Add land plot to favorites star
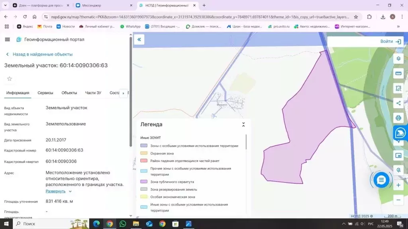Screen dimensions: 408x229 click(x=10, y=79)
